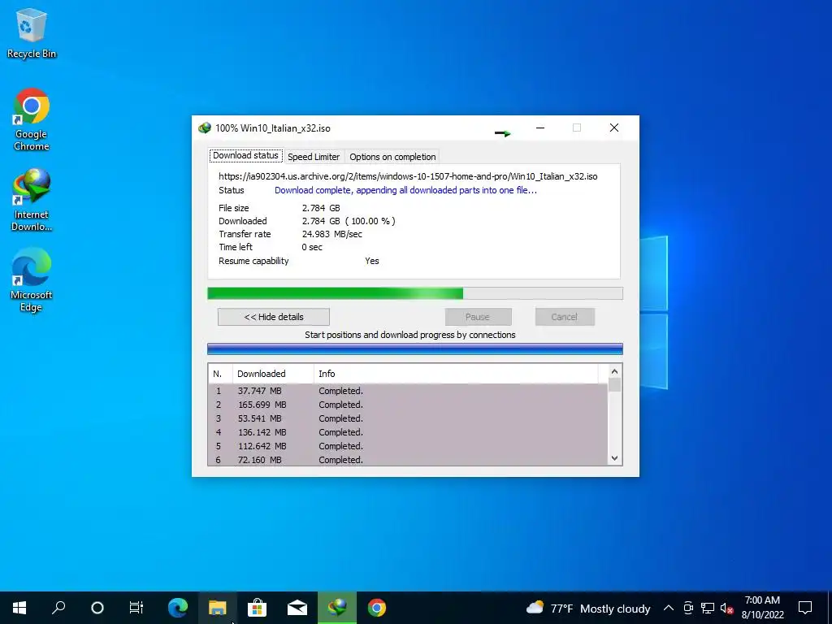The width and height of the screenshot is (832, 624).
Task: Select the Microsoft Edge desktop shortcut
Action: (x=32, y=280)
